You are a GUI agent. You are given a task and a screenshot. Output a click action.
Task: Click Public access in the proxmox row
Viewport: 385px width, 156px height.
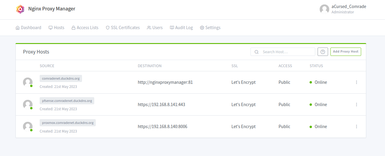(285, 127)
